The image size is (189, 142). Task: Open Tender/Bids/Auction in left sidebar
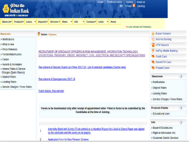tap(12, 54)
